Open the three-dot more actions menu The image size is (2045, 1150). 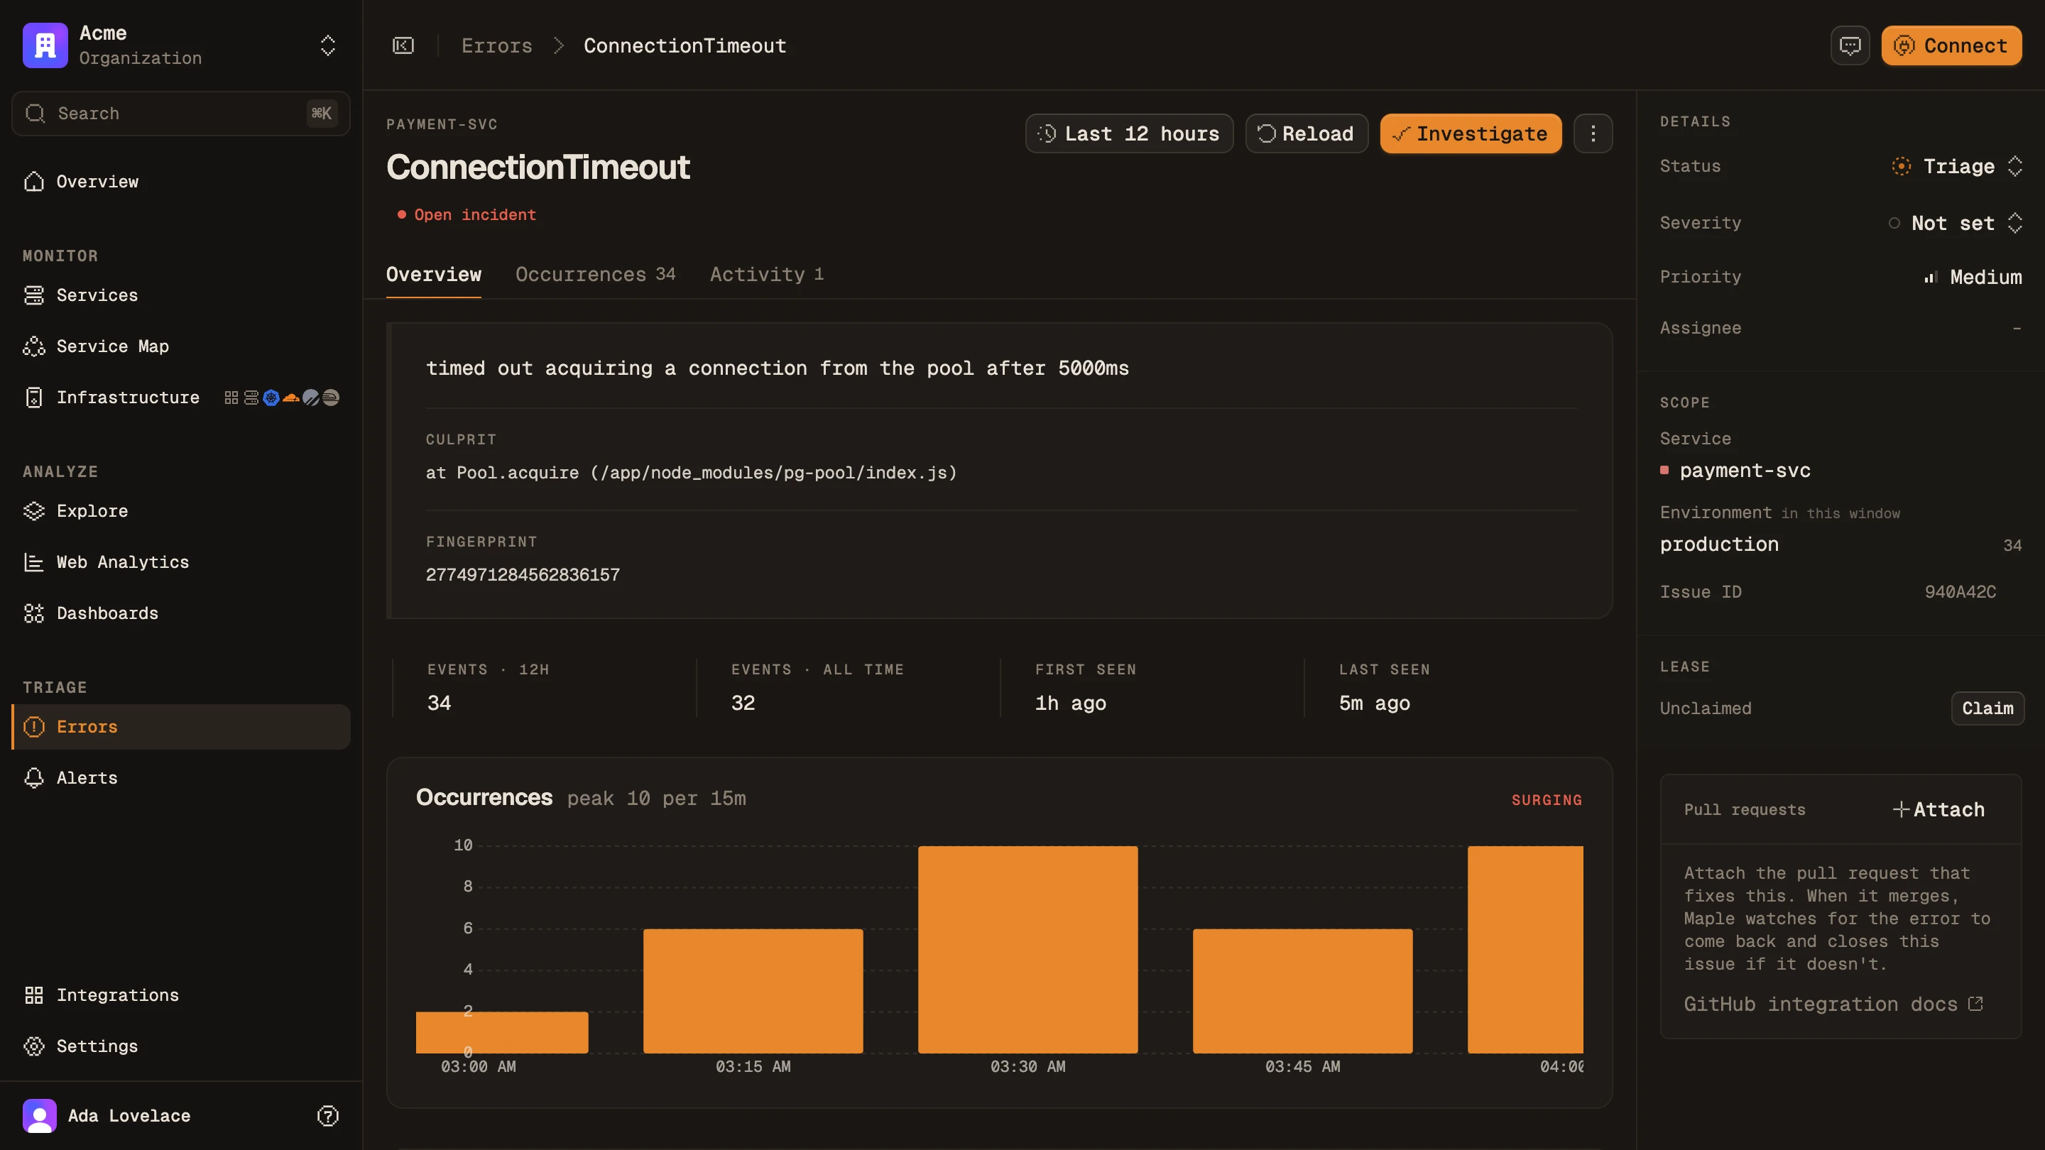point(1593,133)
